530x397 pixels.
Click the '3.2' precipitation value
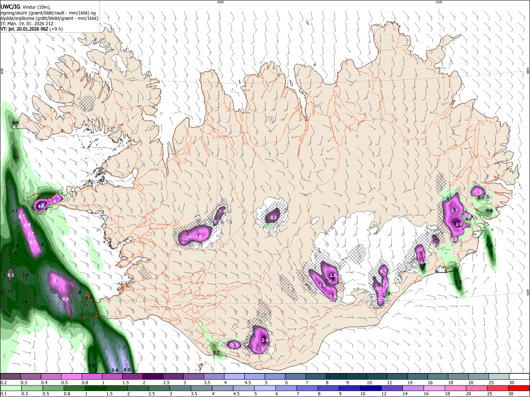pos(15,211)
